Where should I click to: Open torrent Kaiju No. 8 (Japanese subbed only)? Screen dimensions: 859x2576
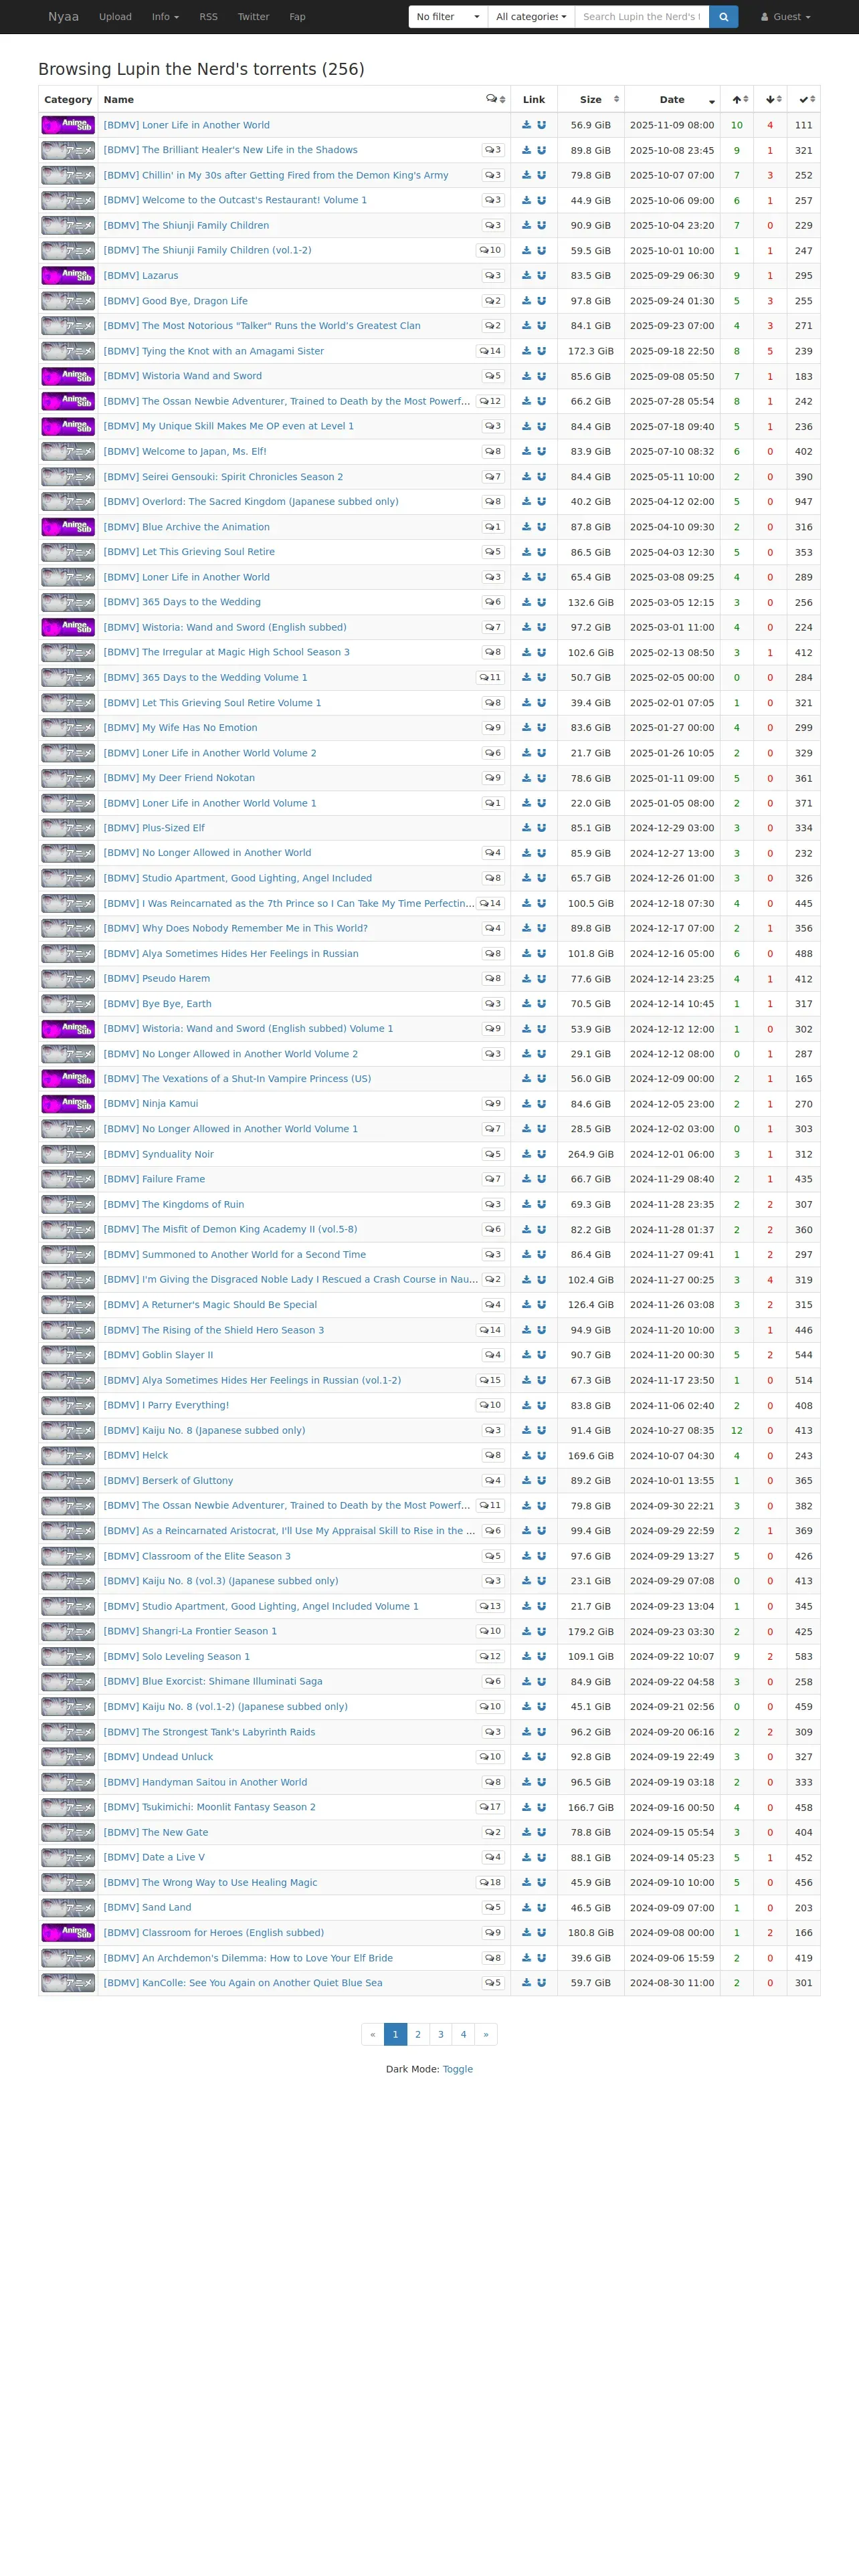coord(204,1430)
